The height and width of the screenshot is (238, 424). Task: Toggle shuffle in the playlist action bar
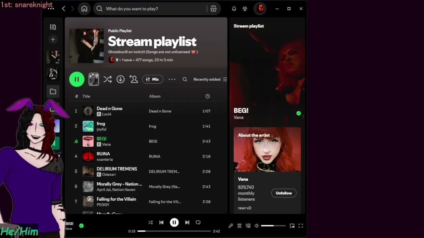click(107, 79)
